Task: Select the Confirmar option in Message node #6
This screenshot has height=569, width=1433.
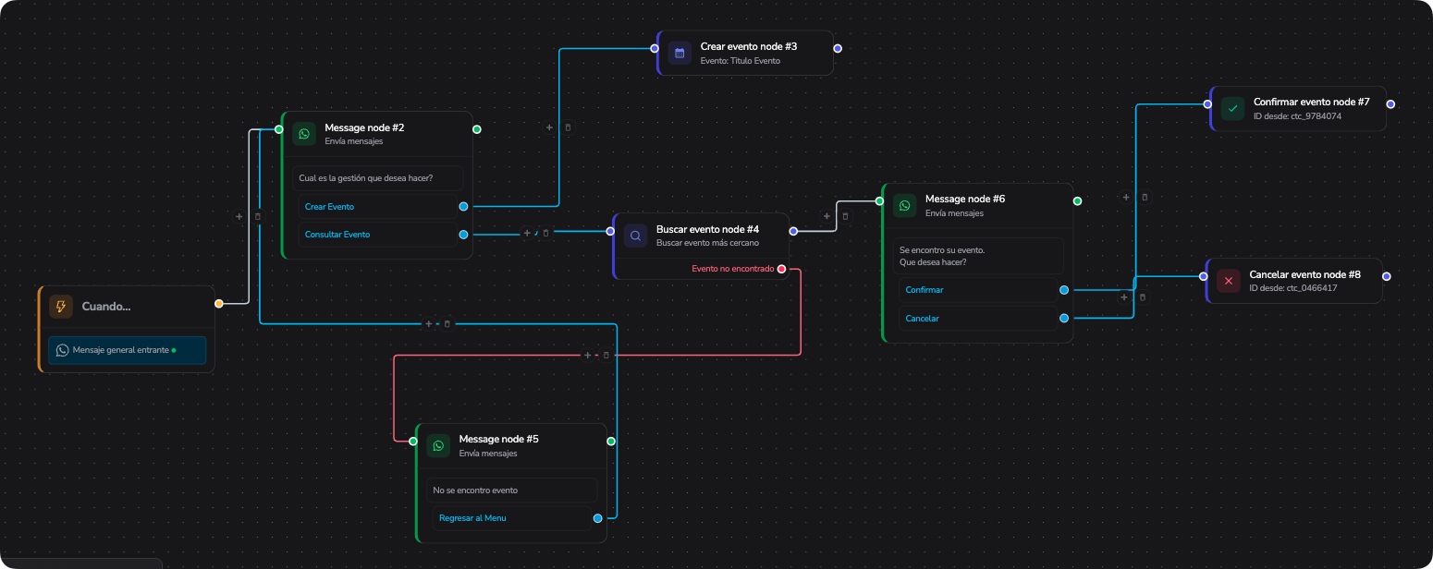Action: [x=978, y=290]
